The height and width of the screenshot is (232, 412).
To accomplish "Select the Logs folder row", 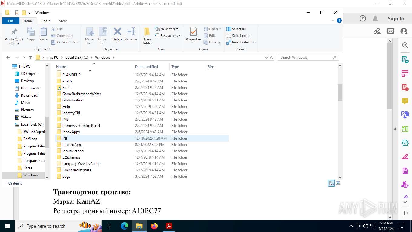I will click(x=142, y=176).
